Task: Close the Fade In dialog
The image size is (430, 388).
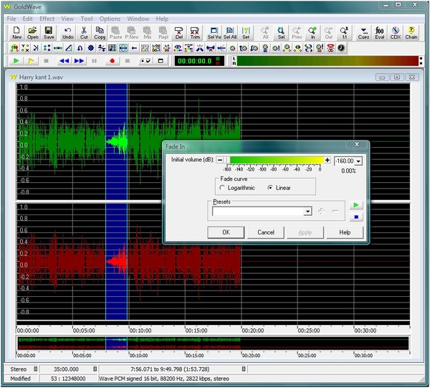Action: (357, 144)
